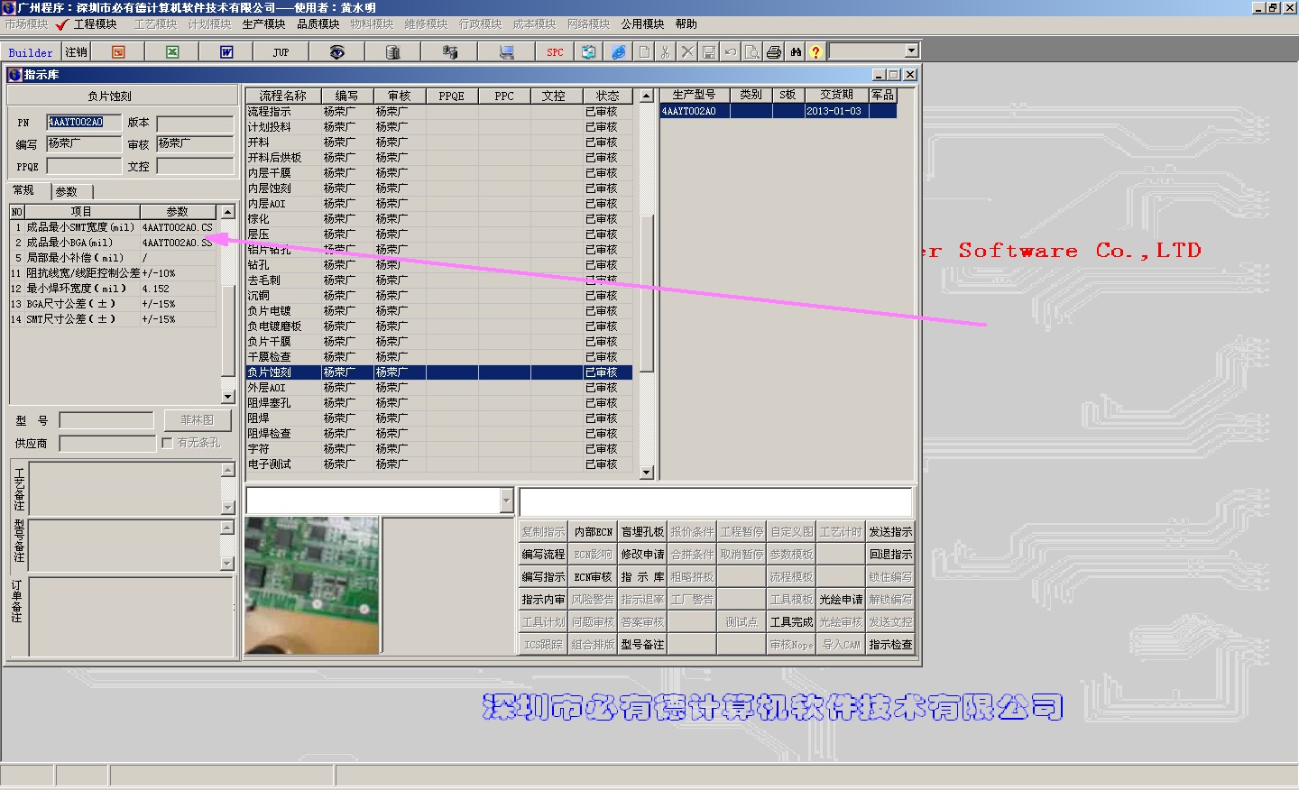1299x790 pixels.
Task: Open the 工程模块 menu
Action: [95, 24]
